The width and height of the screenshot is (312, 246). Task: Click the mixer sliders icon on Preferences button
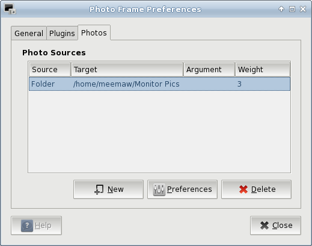(159, 189)
